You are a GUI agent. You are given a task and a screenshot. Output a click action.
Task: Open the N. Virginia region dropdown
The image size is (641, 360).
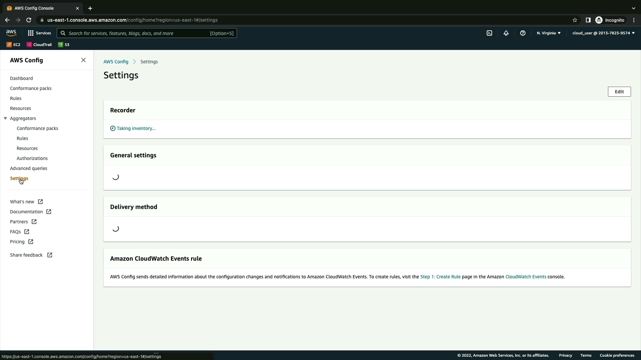[549, 33]
